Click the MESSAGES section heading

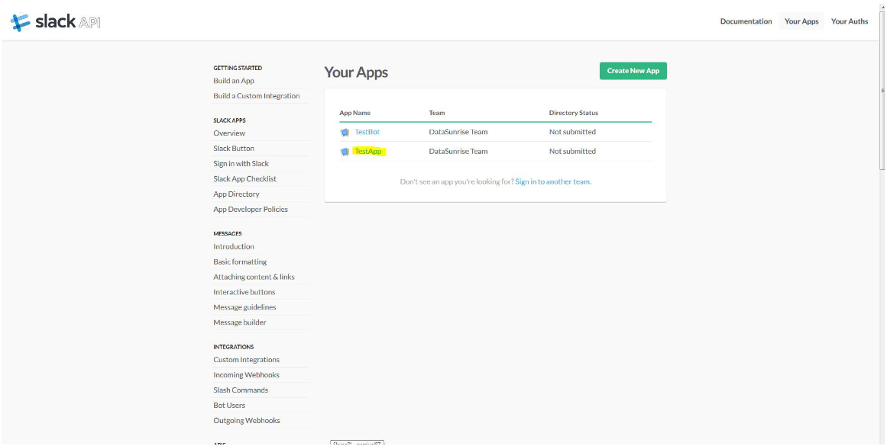coord(228,234)
